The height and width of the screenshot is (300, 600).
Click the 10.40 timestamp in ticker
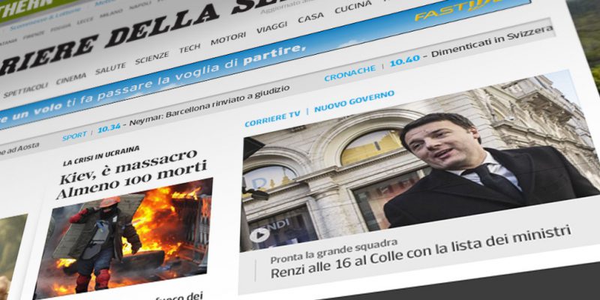coord(404,61)
